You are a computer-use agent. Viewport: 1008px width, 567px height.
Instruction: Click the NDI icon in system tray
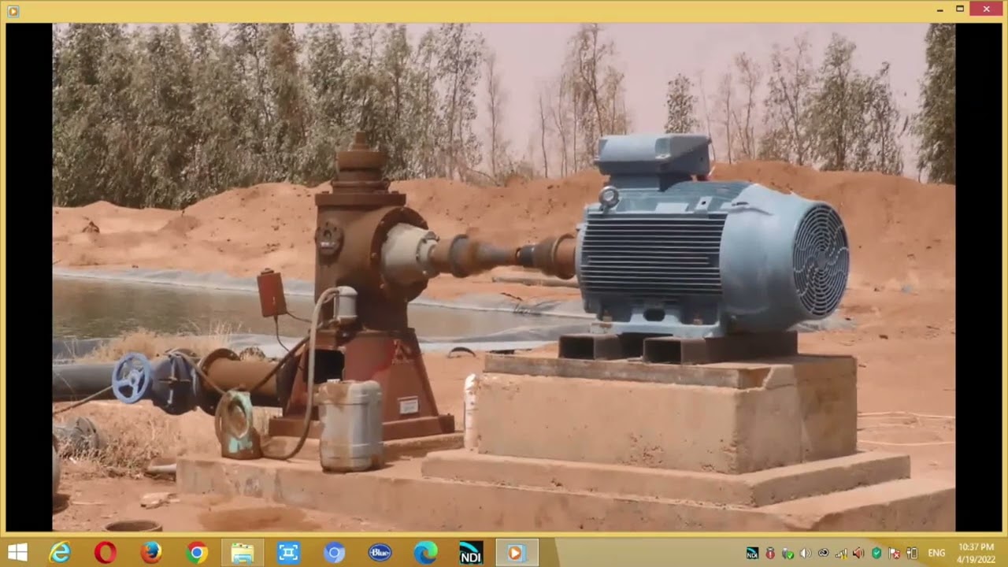752,553
